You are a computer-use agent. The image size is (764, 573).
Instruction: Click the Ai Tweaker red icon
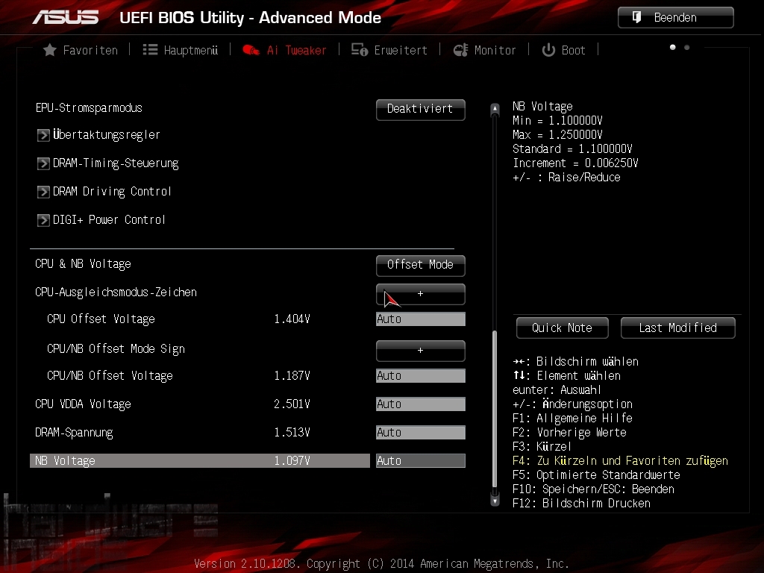coord(251,50)
